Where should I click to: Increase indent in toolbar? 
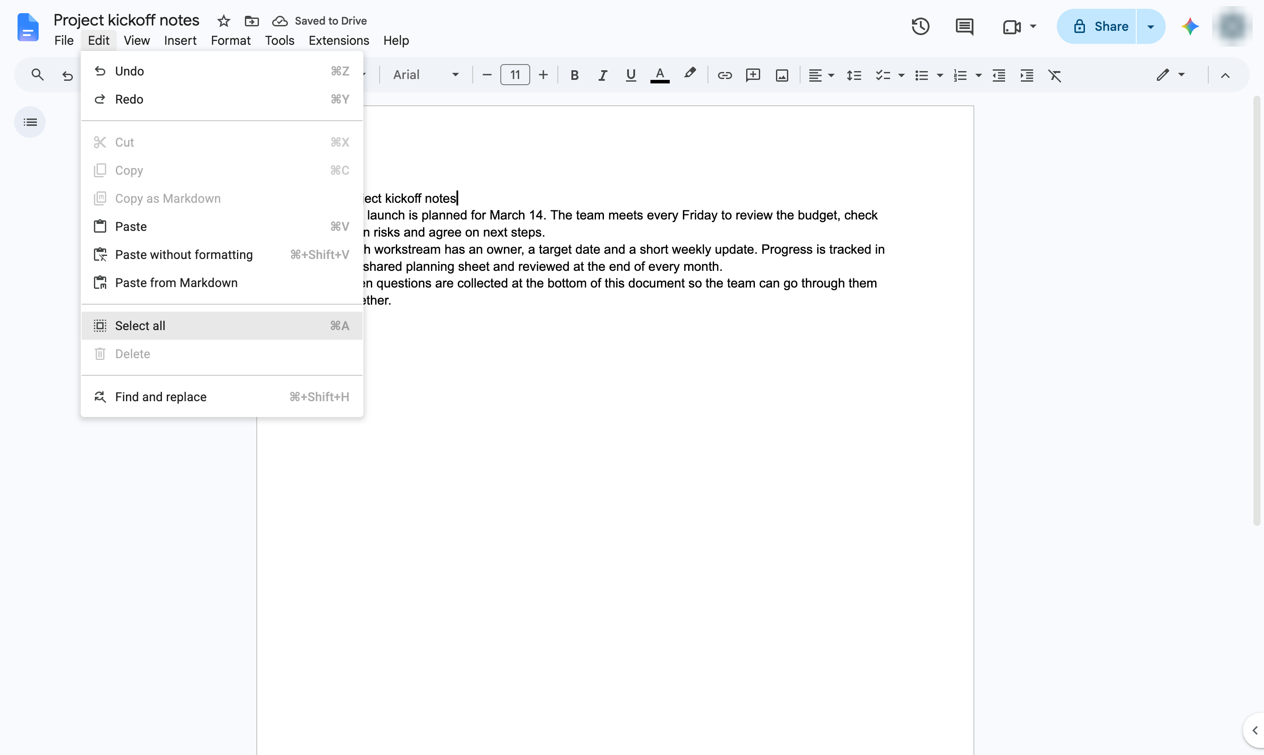click(1027, 75)
